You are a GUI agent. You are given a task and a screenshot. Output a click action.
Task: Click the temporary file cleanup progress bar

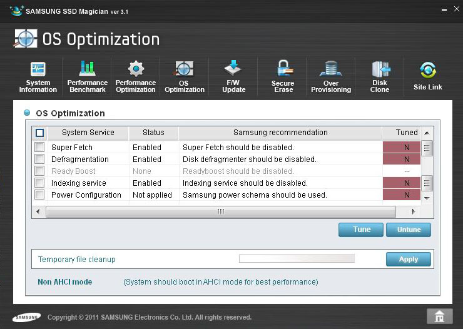tap(297, 259)
